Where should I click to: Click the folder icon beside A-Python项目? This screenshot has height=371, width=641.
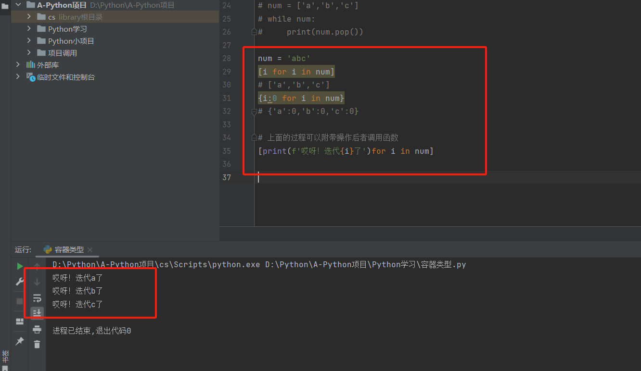31,5
